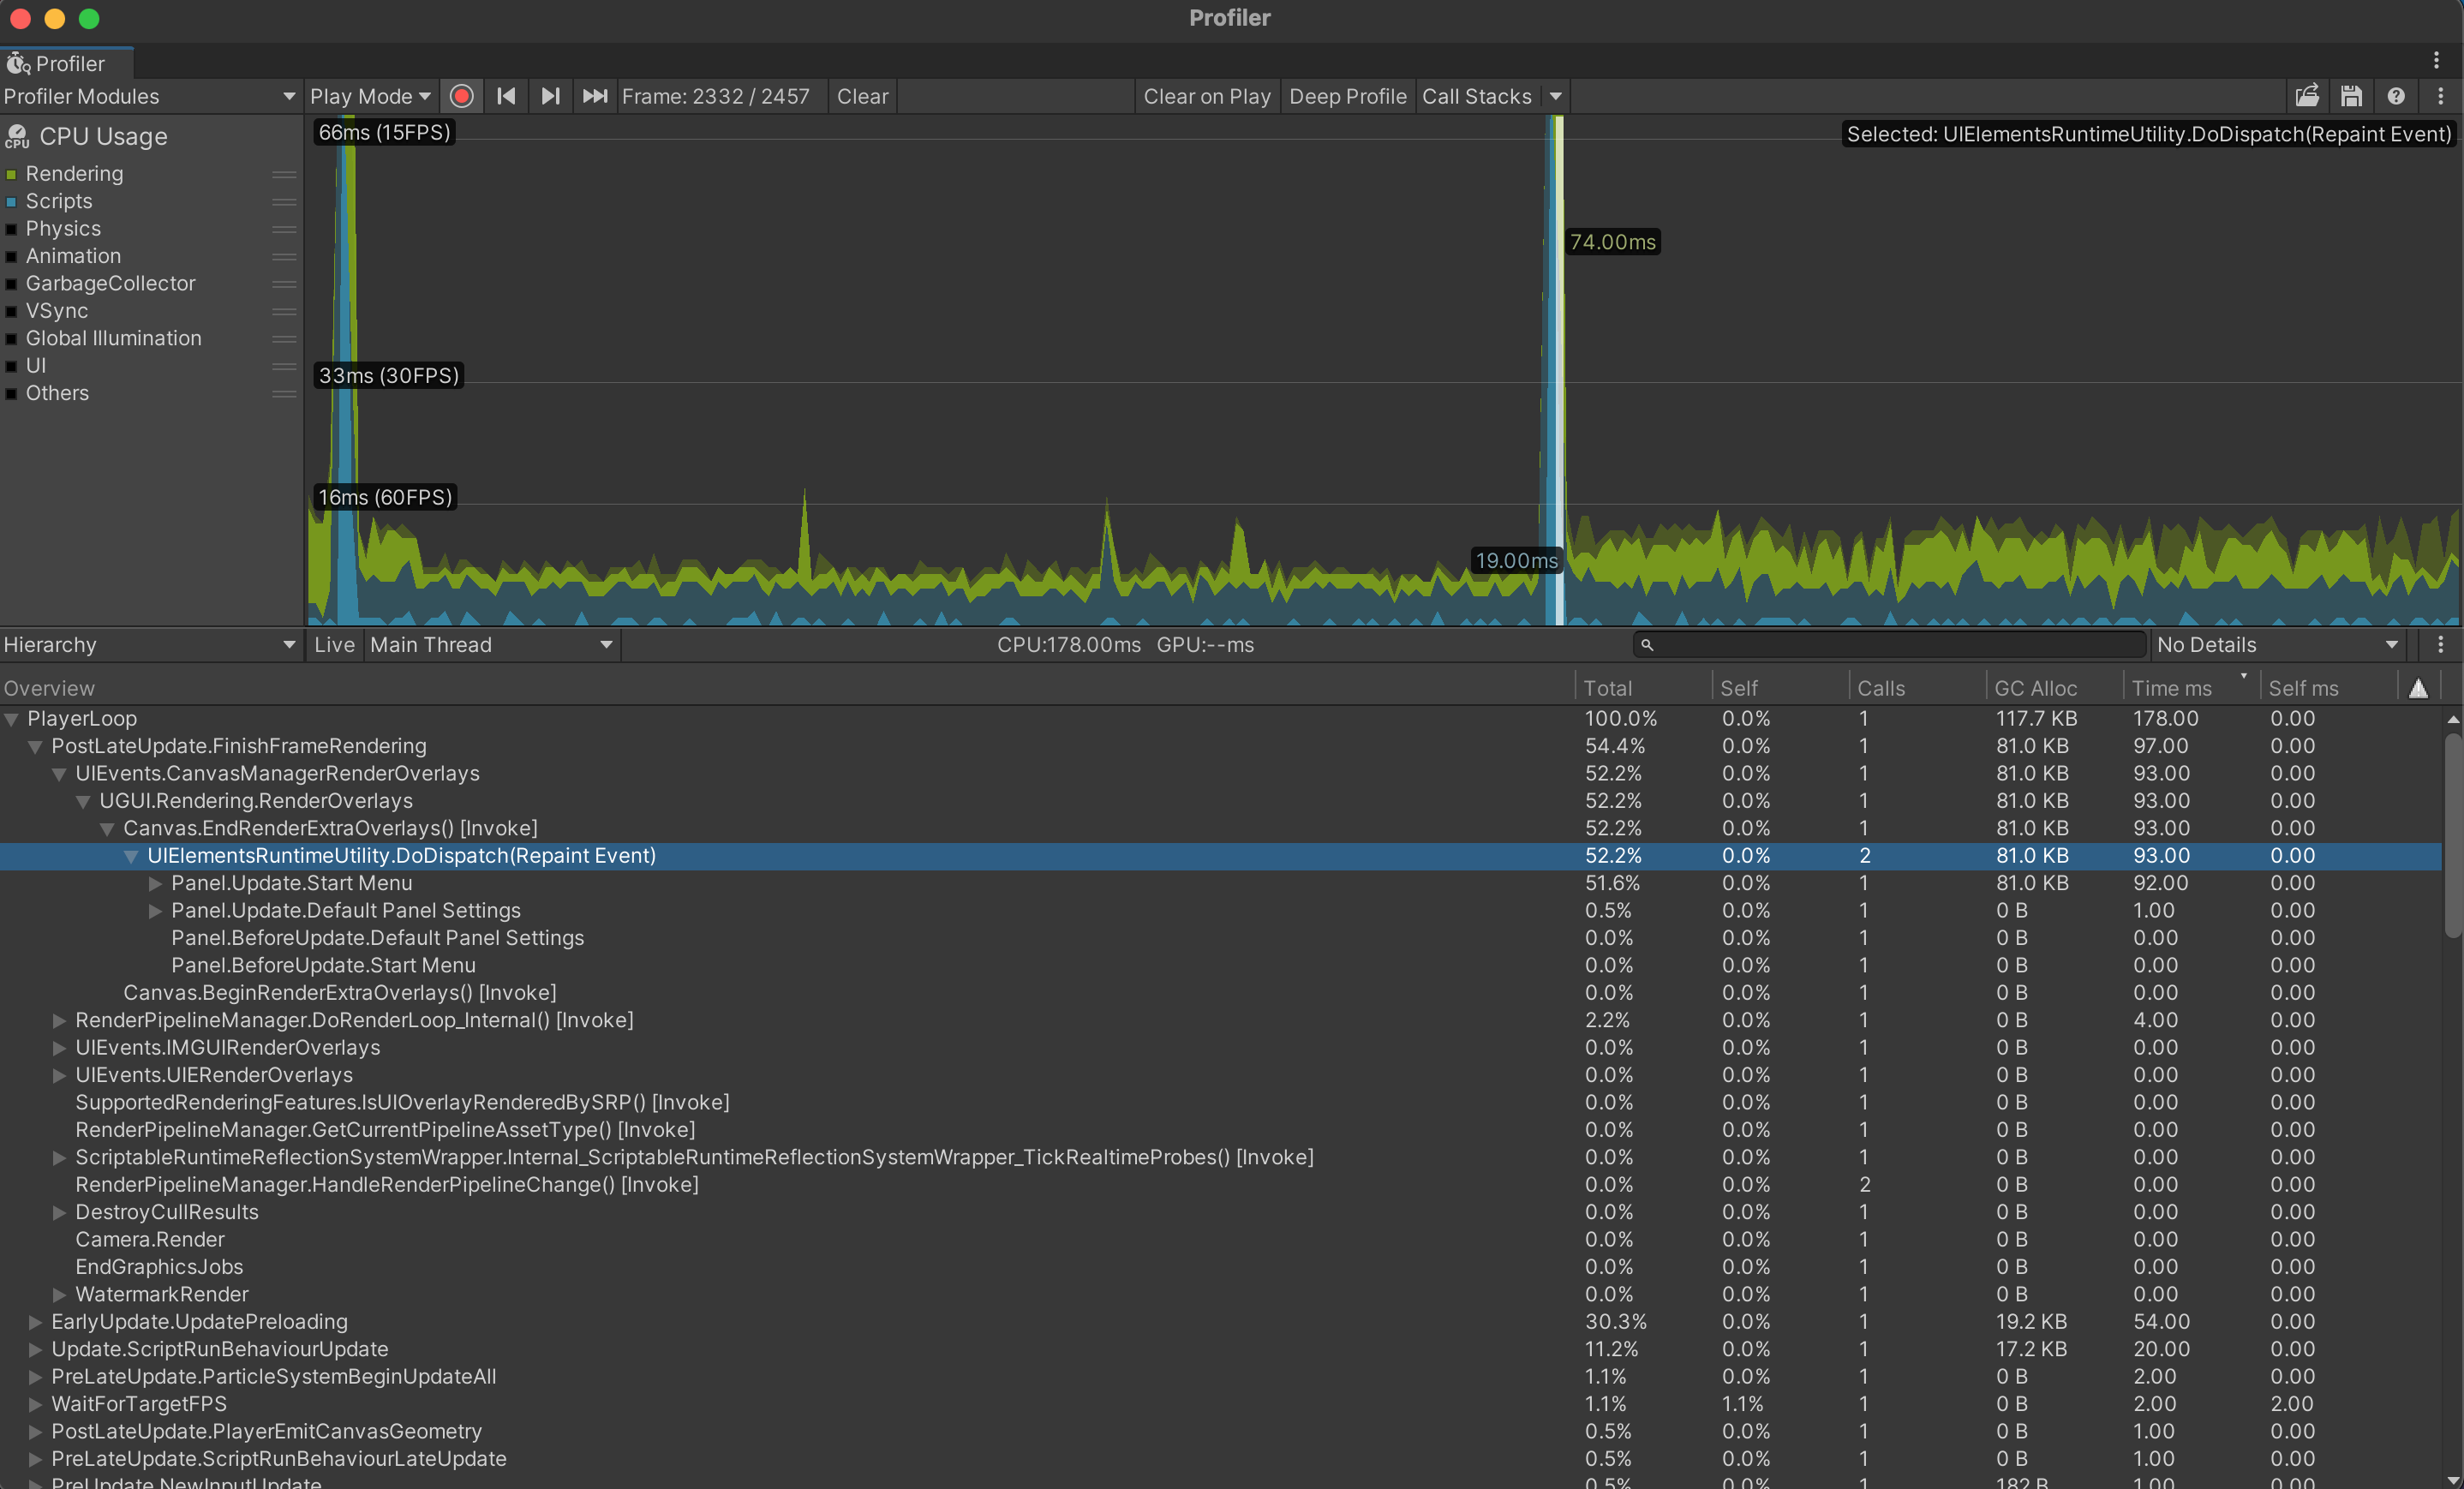Toggle the Live button
The width and height of the screenshot is (2464, 1489).
pyautogui.click(x=334, y=645)
